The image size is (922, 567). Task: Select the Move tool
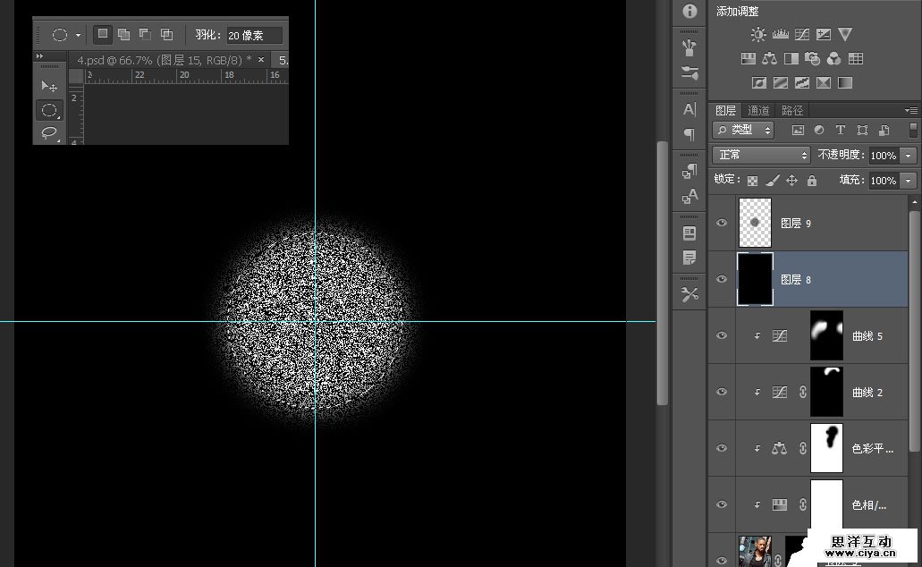coord(49,86)
